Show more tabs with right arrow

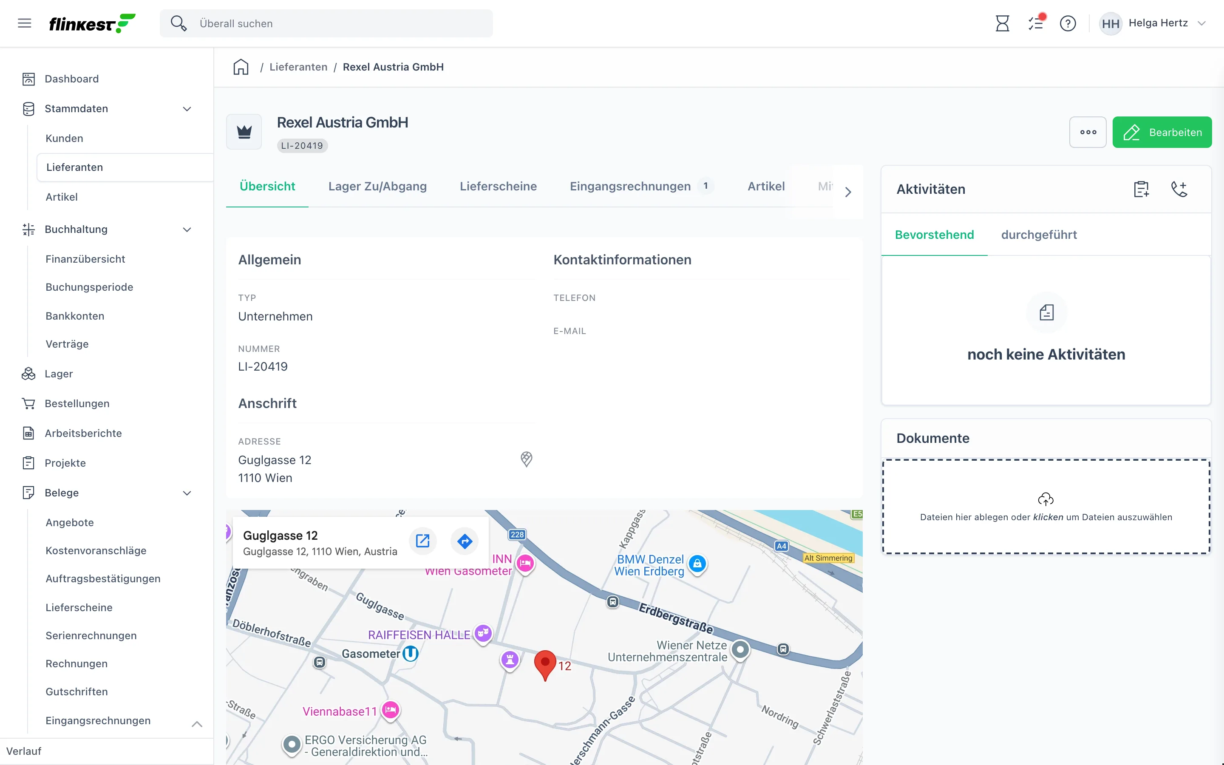point(848,192)
